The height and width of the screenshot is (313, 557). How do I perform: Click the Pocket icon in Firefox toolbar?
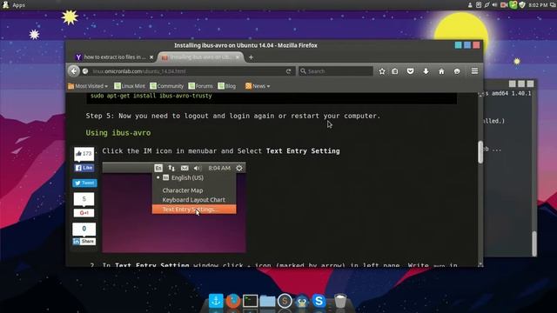(410, 71)
